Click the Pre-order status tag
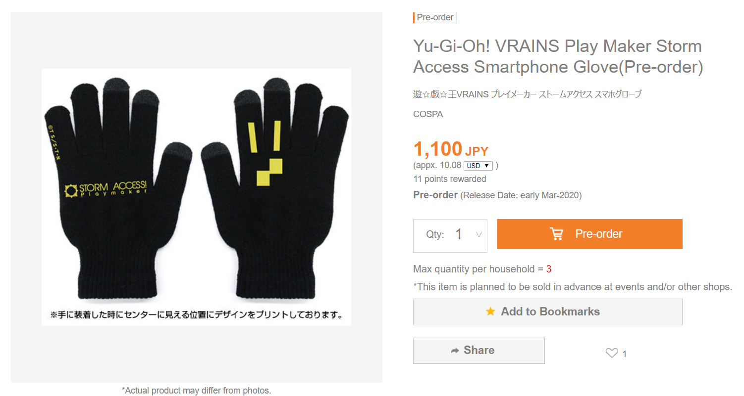 [x=434, y=17]
